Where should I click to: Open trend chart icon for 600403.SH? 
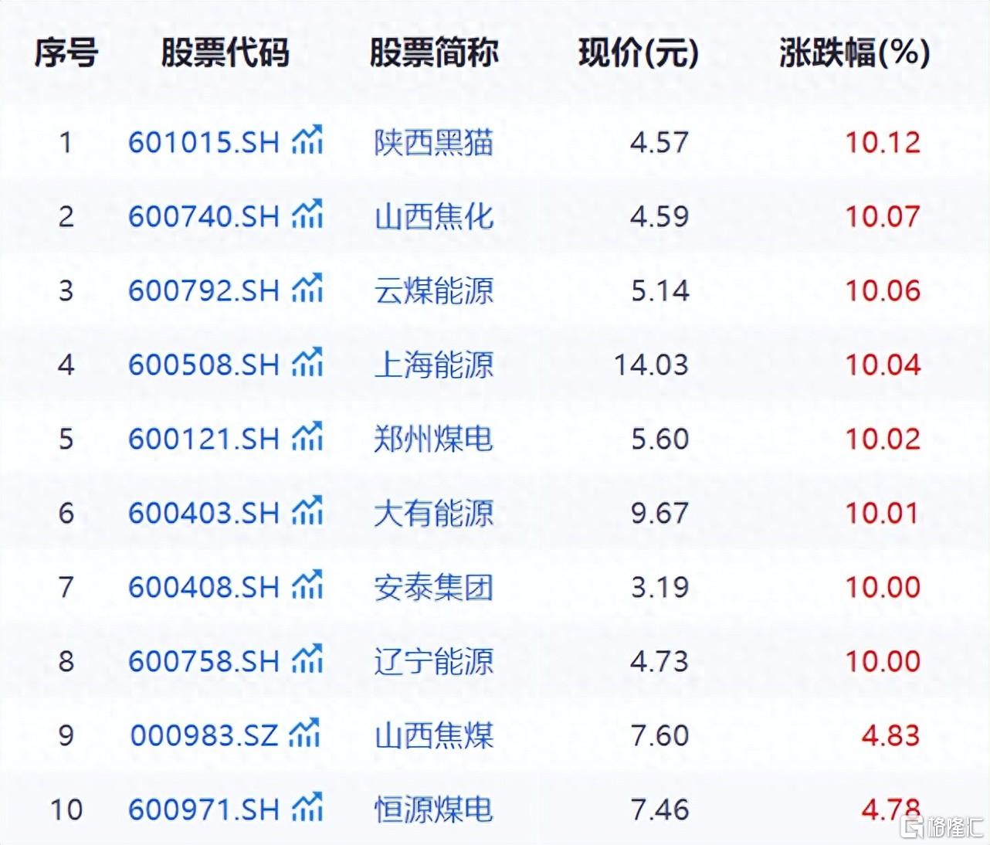pyautogui.click(x=307, y=511)
